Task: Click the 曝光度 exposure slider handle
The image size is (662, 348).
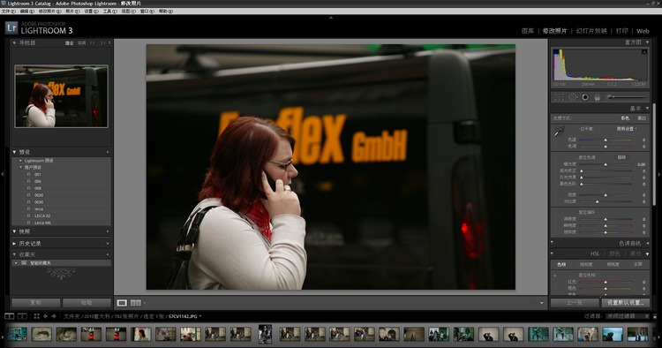Action: pos(606,164)
